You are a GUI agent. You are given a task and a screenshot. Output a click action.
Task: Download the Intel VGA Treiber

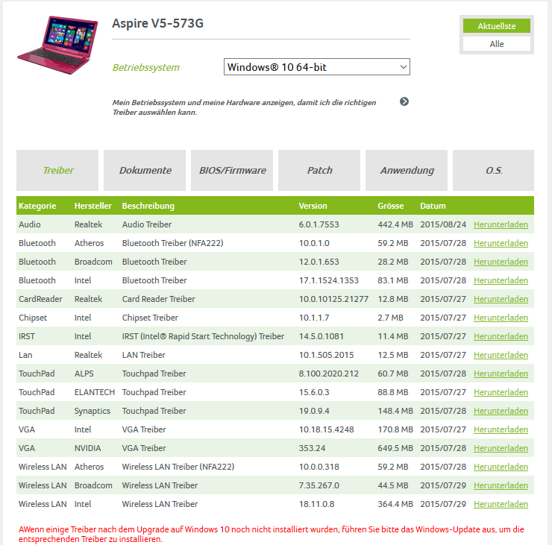pyautogui.click(x=501, y=429)
